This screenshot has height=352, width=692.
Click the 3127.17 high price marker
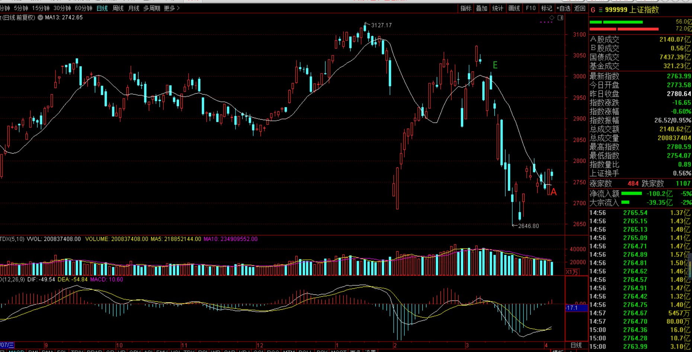(x=381, y=25)
